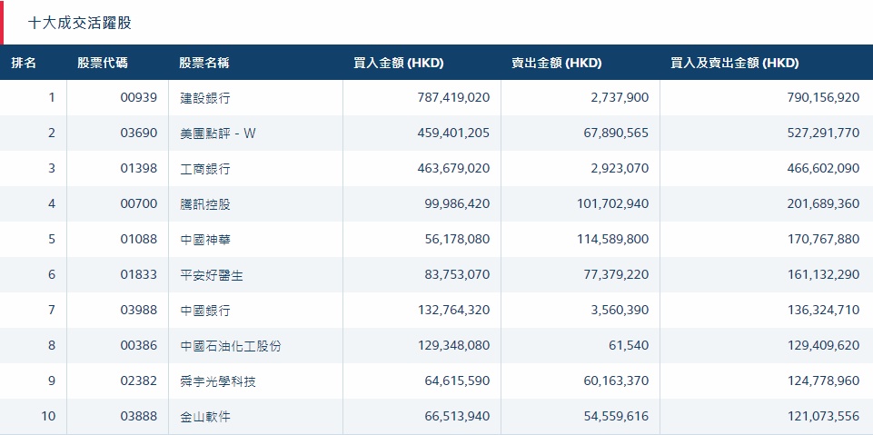Select sell amount 54,559,616
Viewport: 873px width, 435px height.
[616, 416]
